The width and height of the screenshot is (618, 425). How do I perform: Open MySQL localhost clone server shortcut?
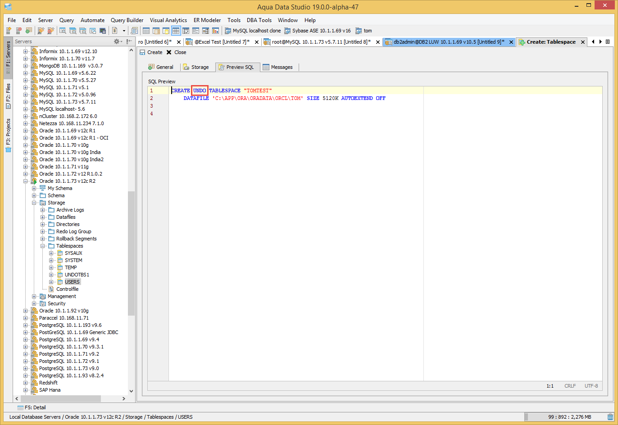[x=252, y=31]
